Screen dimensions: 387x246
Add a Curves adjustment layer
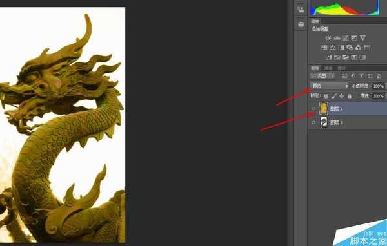(x=346, y=38)
